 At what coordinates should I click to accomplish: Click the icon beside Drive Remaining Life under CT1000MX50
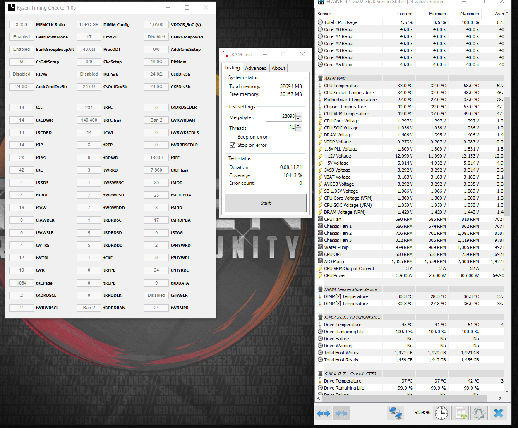pyautogui.click(x=320, y=332)
